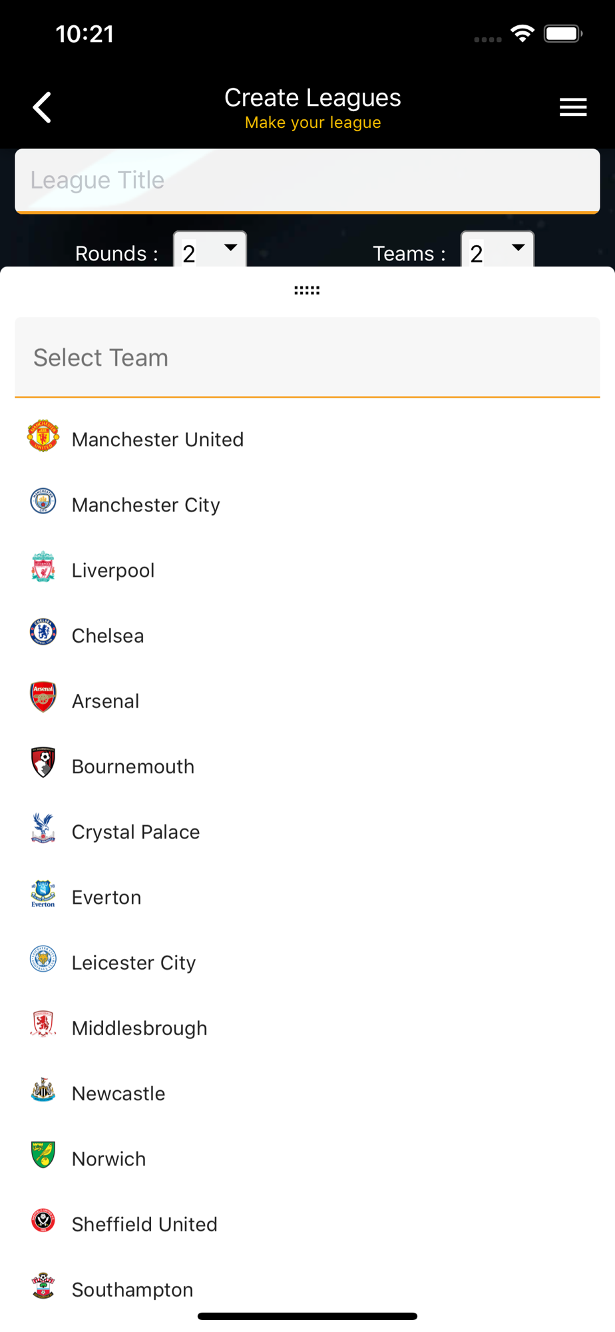Open the Teams count dropdown
This screenshot has height=1332, width=615.
497,251
